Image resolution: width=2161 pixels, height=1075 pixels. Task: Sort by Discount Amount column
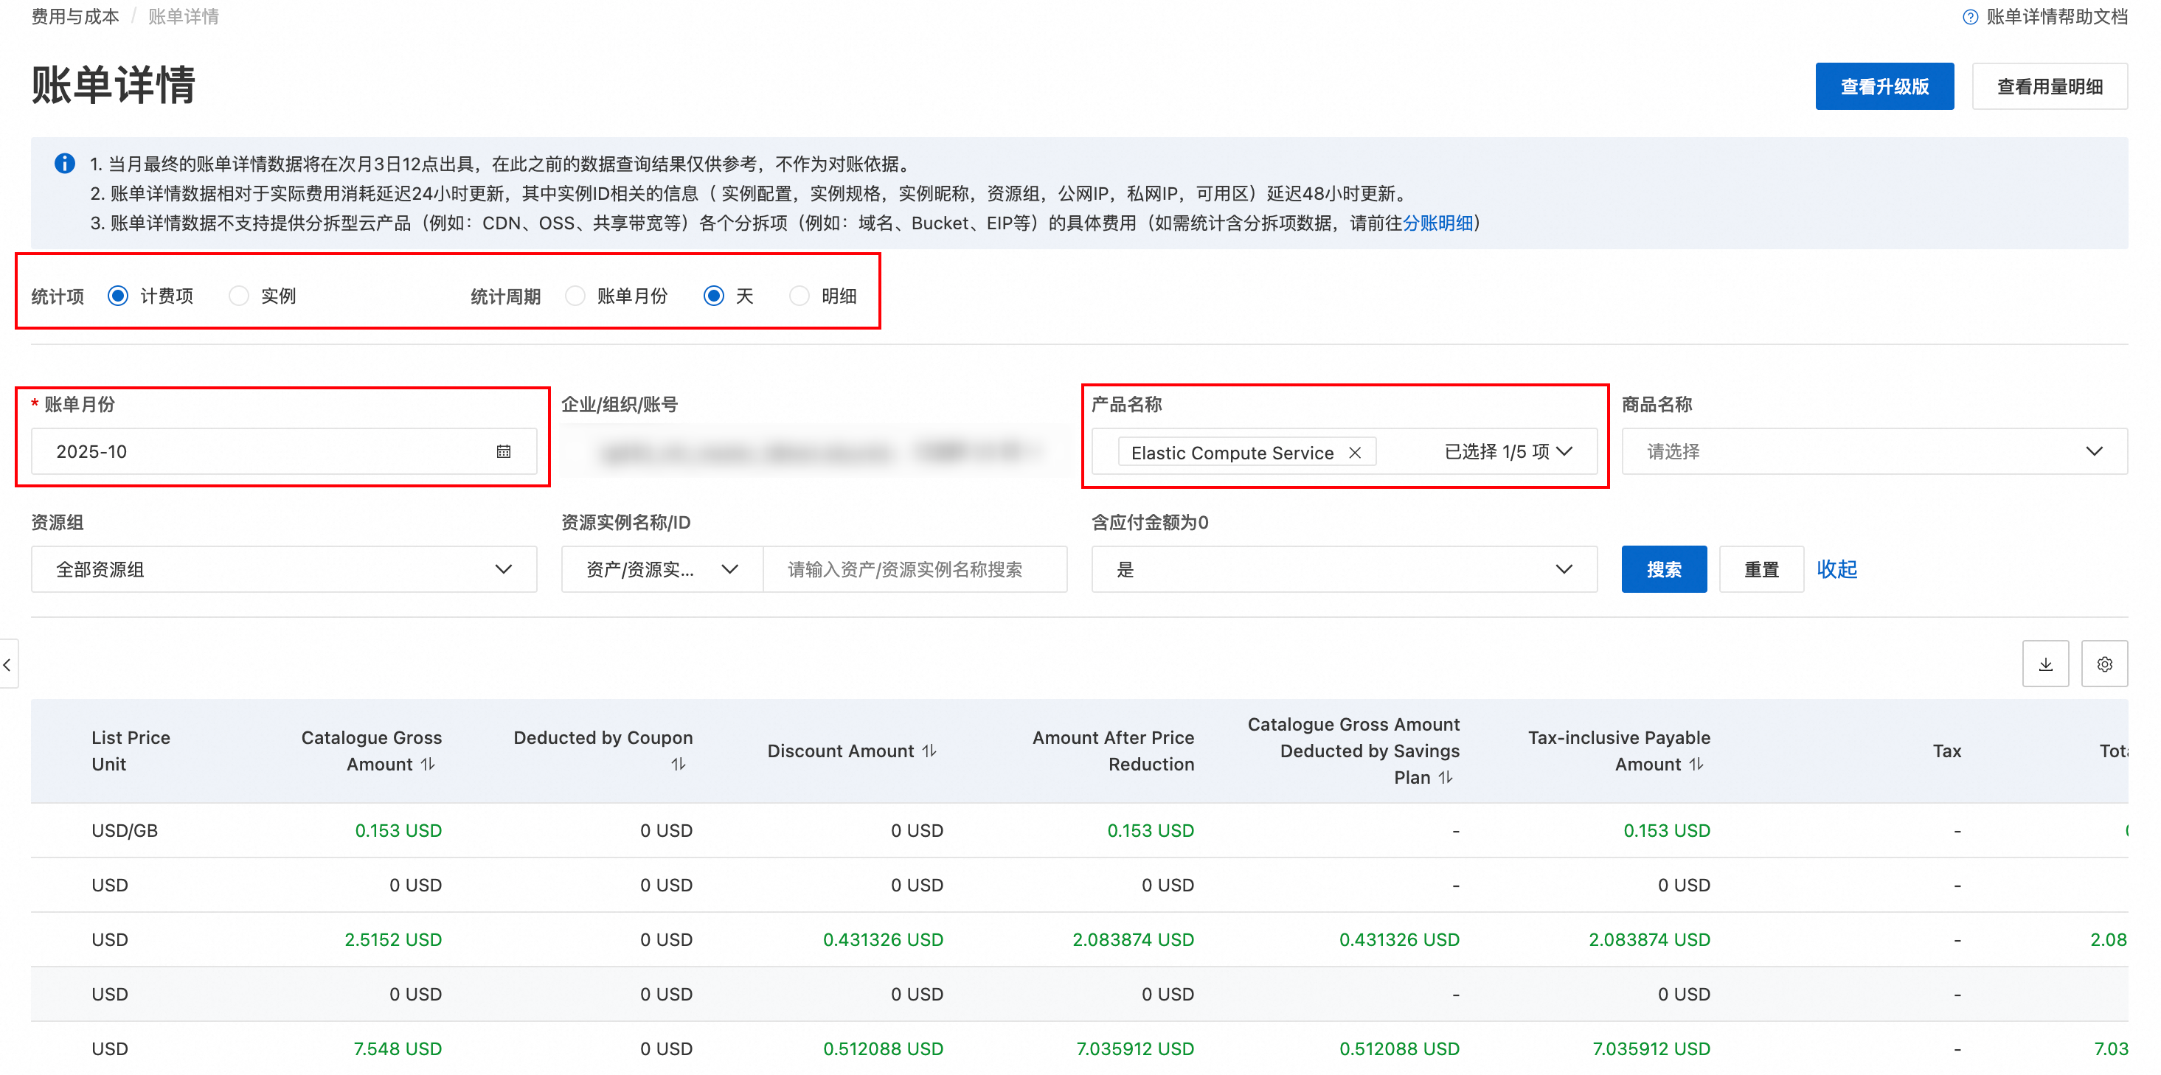(929, 751)
